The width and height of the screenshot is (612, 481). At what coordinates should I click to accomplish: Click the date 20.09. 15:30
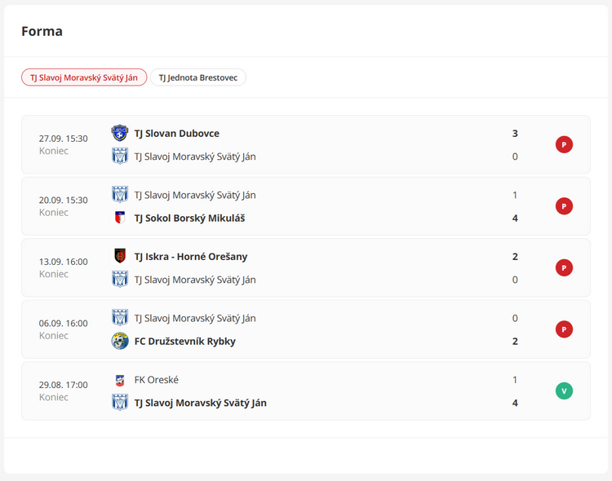tap(63, 200)
